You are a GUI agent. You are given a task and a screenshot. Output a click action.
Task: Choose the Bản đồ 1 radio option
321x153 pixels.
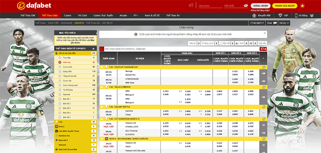(59, 99)
